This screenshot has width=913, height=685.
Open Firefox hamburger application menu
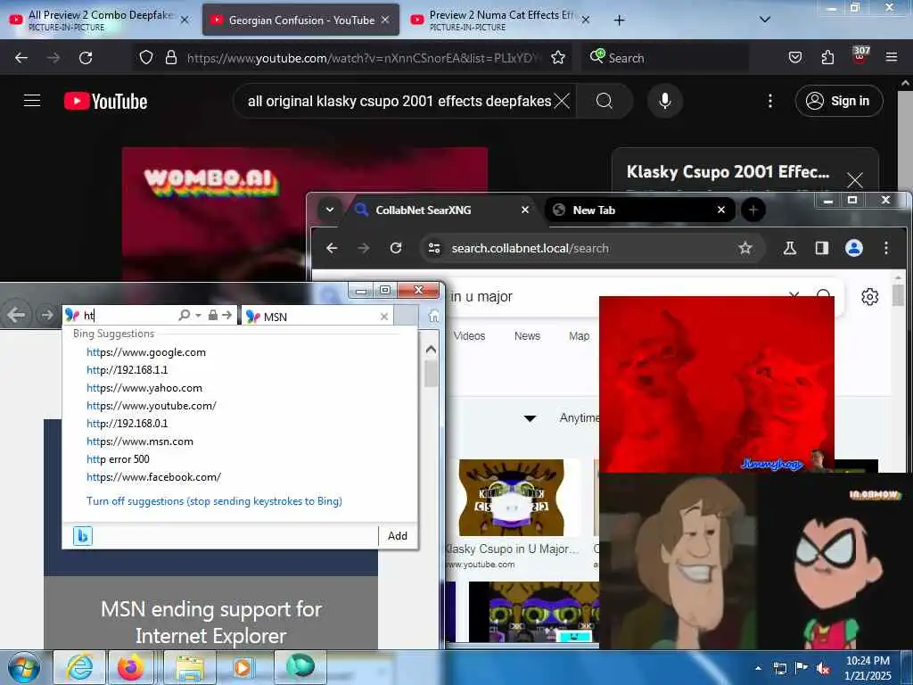(891, 57)
